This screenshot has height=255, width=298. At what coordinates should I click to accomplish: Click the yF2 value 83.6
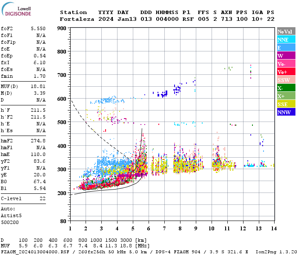point(40,161)
